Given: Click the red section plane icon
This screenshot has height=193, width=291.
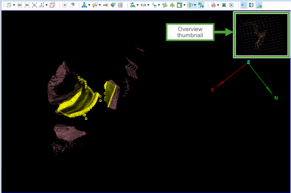Looking at the screenshot, I should (x=143, y=5).
